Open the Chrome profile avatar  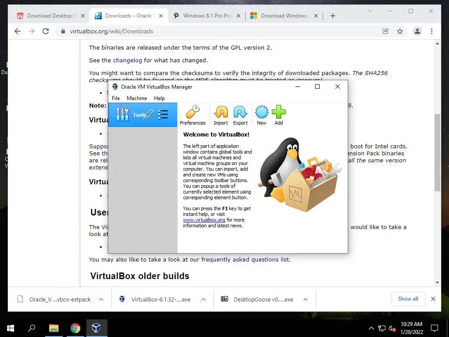pyautogui.click(x=417, y=31)
